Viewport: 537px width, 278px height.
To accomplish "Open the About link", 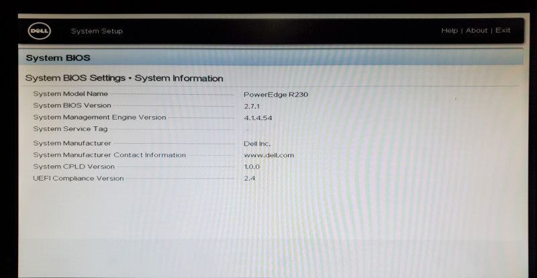I will [477, 30].
